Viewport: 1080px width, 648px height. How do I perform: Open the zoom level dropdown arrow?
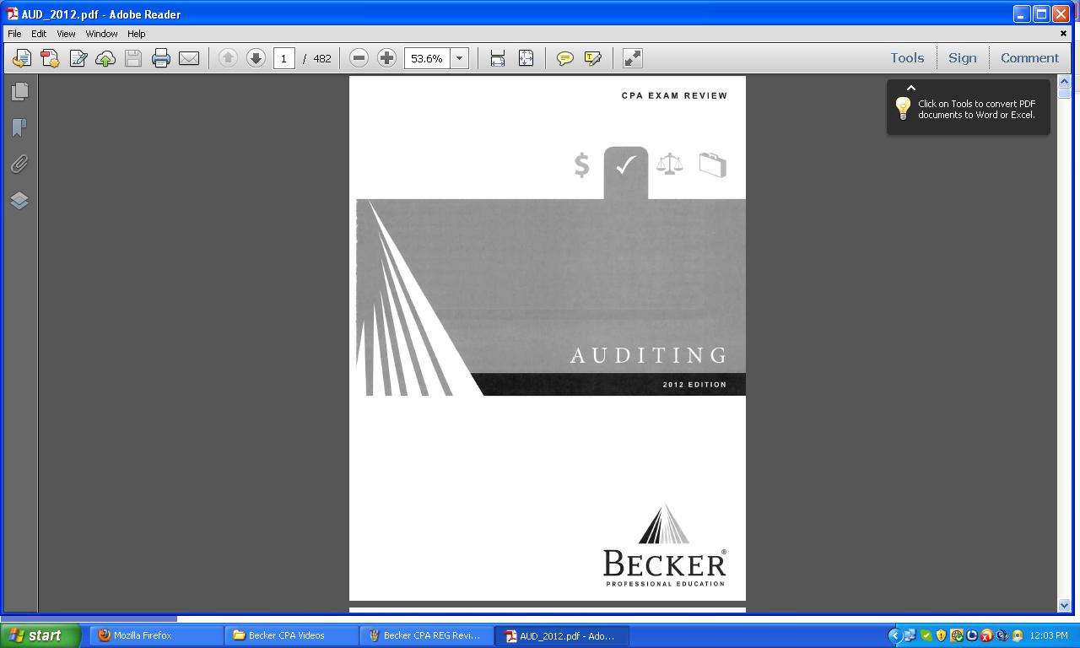tap(460, 58)
